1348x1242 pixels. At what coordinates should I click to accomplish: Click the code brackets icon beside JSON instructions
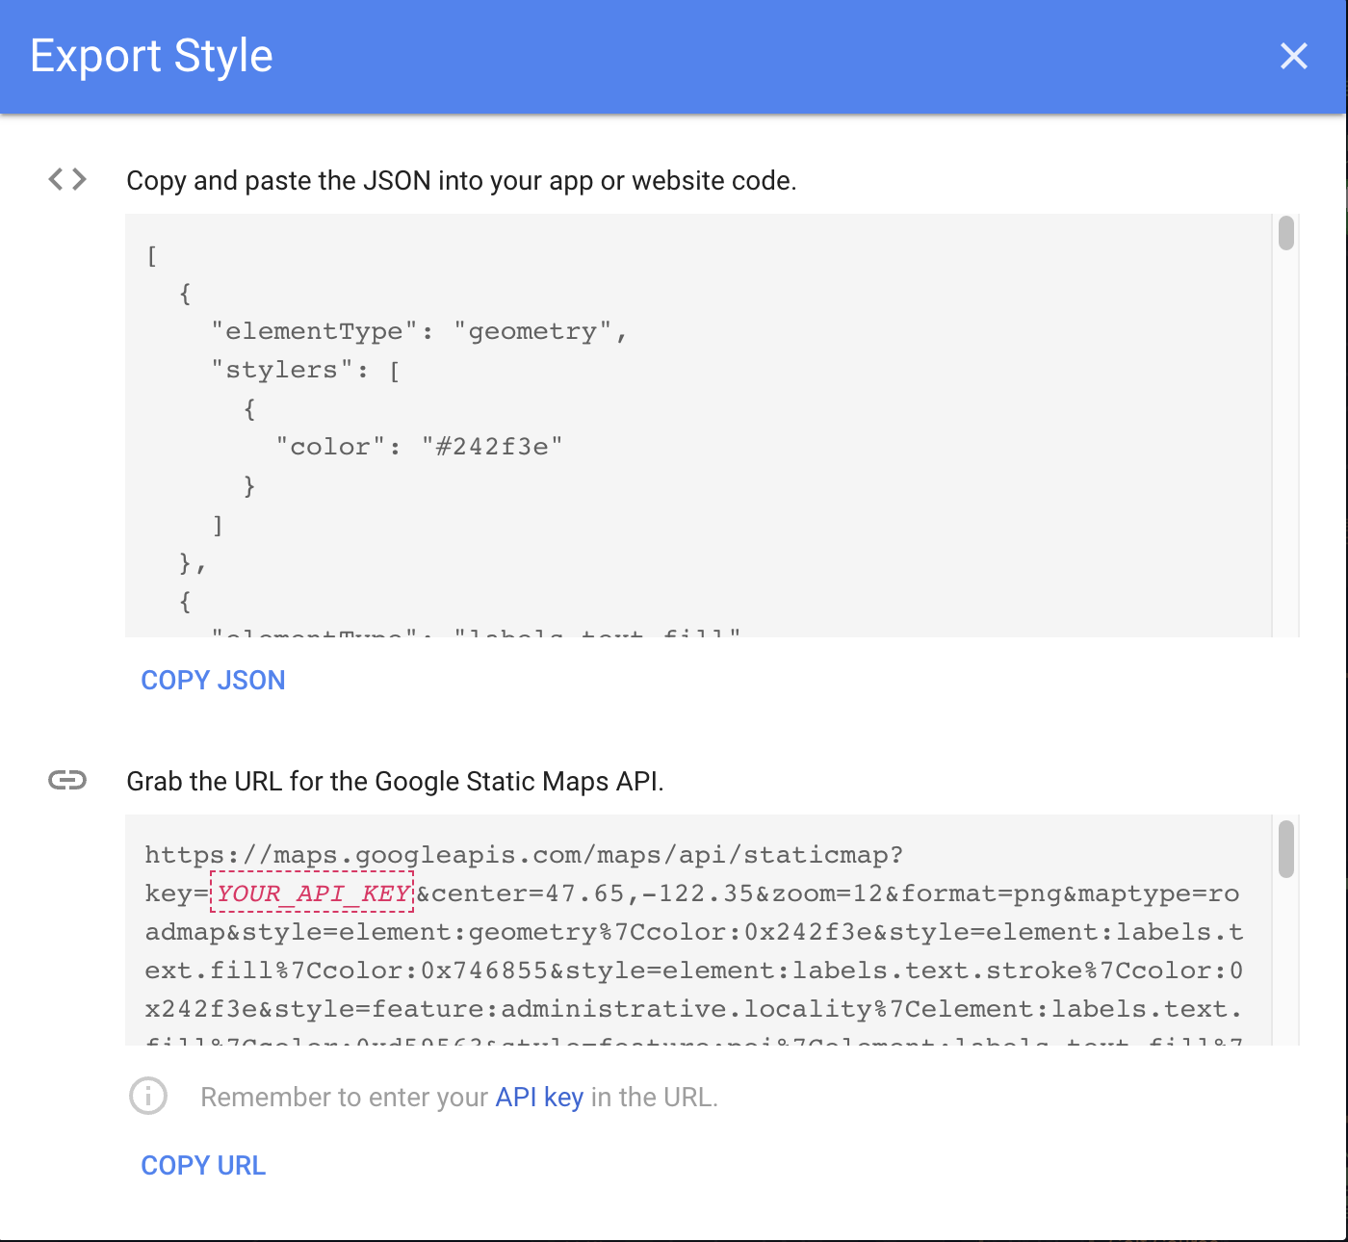point(67,179)
